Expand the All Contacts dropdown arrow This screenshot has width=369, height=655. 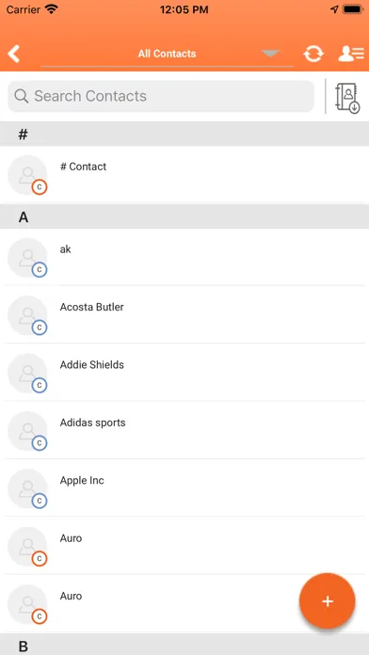(x=270, y=54)
